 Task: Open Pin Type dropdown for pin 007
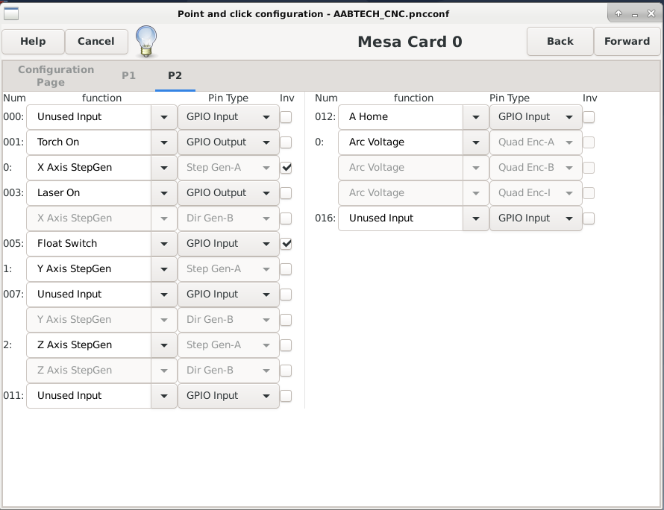228,295
